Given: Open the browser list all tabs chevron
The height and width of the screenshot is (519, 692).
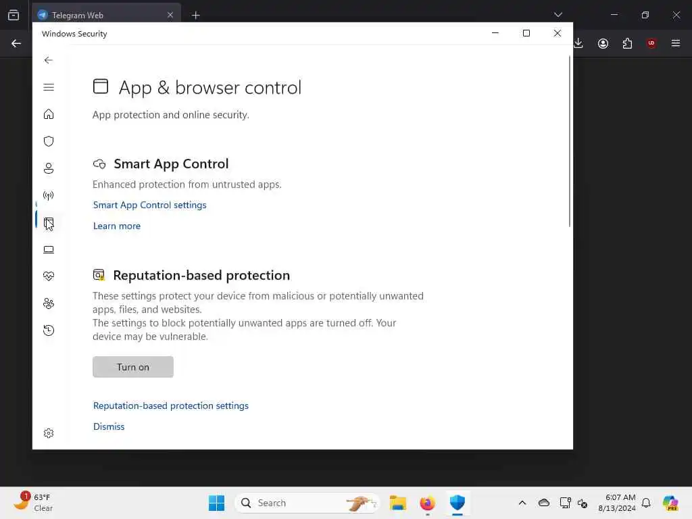Looking at the screenshot, I should click(x=558, y=15).
